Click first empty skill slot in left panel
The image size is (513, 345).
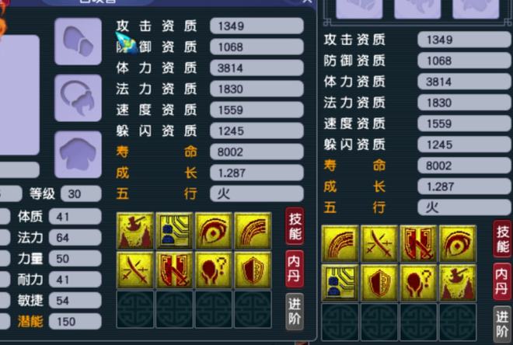tap(135, 309)
